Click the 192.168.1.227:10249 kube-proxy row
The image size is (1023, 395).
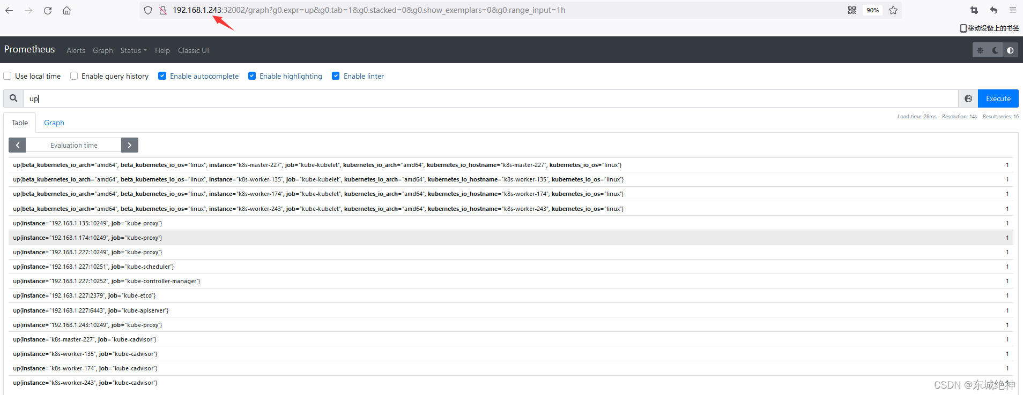[x=511, y=252]
